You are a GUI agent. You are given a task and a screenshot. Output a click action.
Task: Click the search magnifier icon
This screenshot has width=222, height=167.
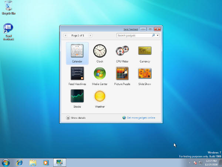[153, 35]
